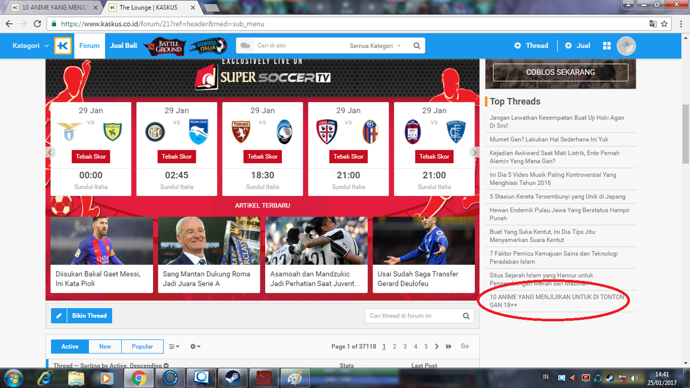Open the Messi article thumbnail

click(x=102, y=241)
